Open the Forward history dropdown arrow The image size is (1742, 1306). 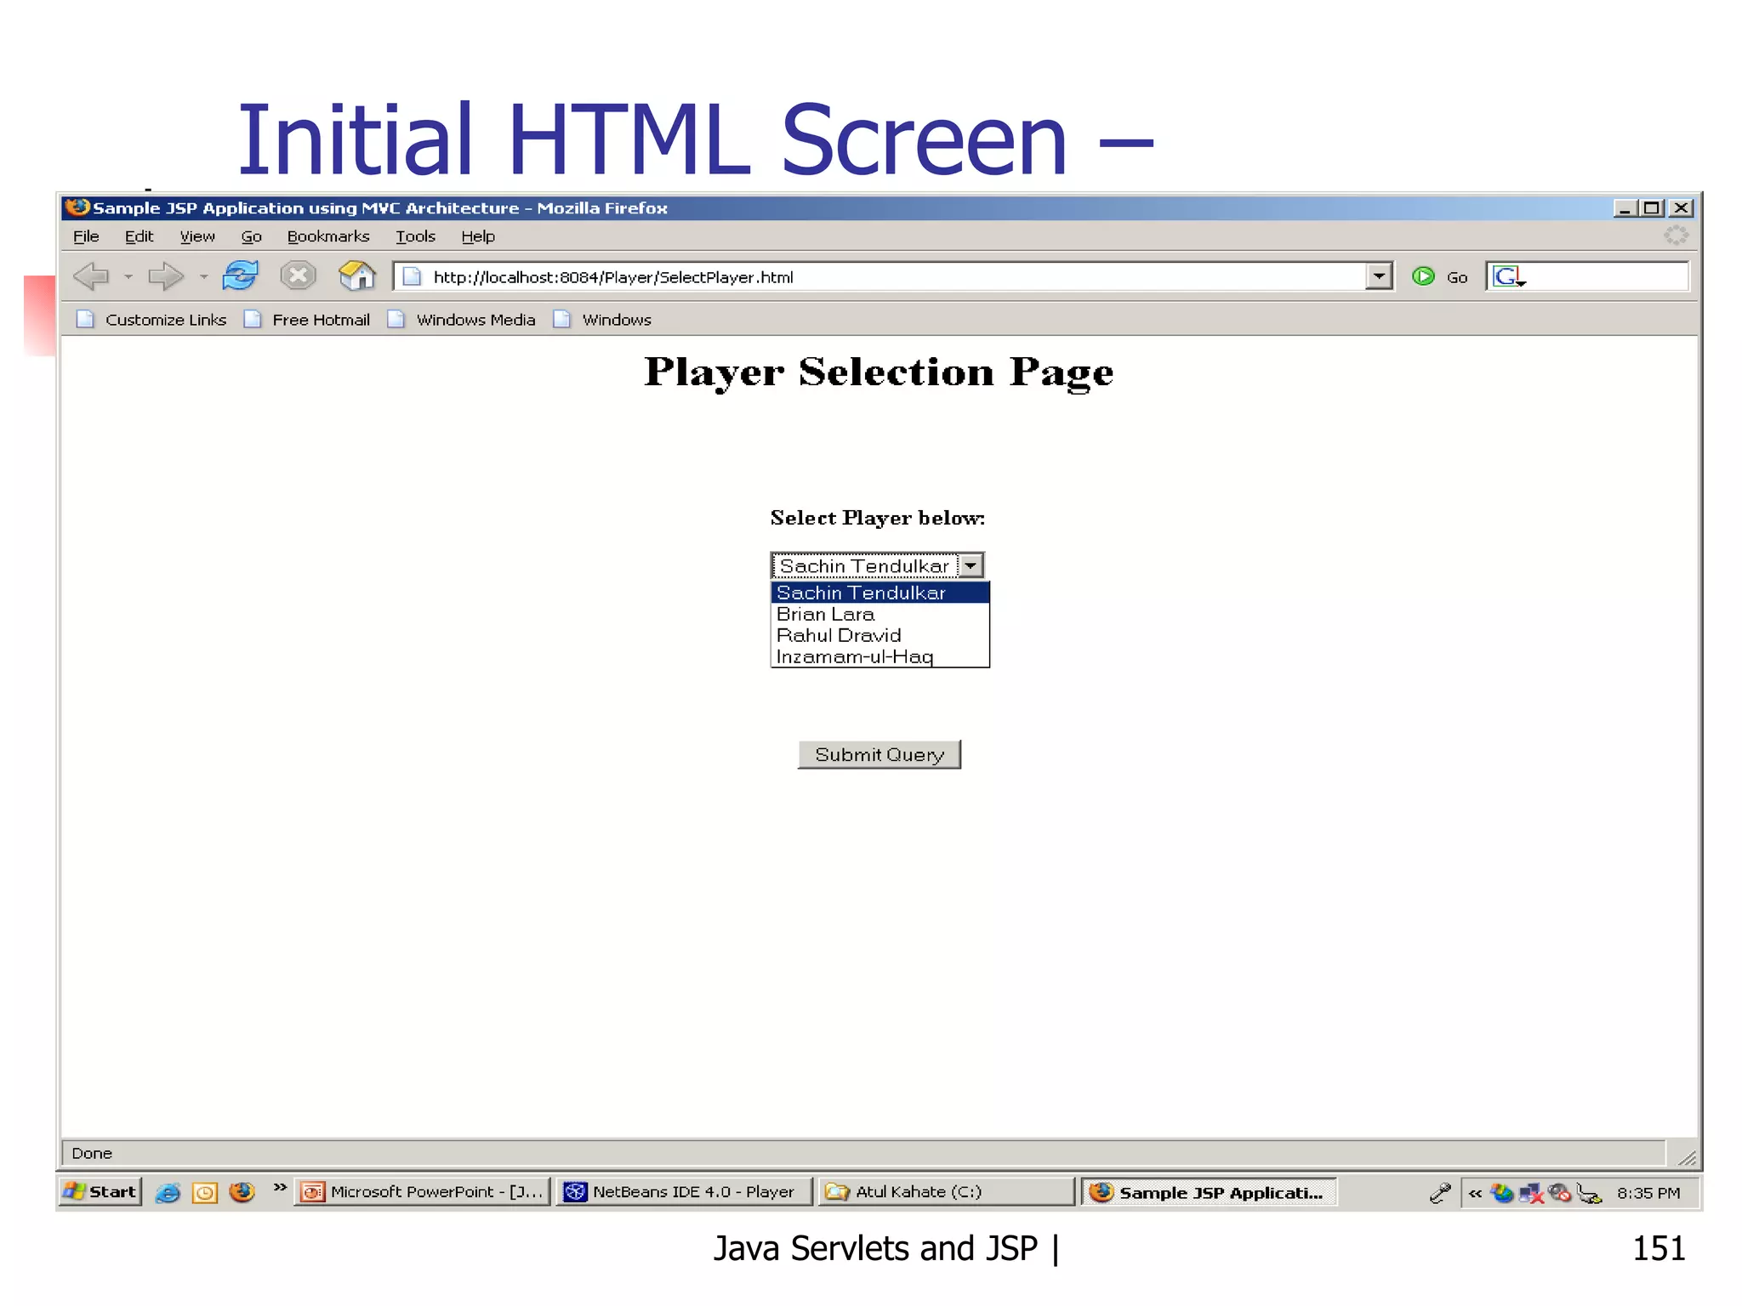pos(203,276)
